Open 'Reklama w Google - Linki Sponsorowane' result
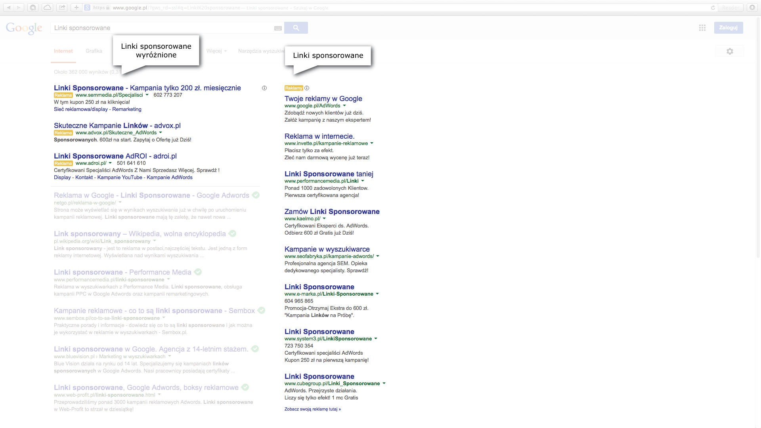 (x=152, y=195)
